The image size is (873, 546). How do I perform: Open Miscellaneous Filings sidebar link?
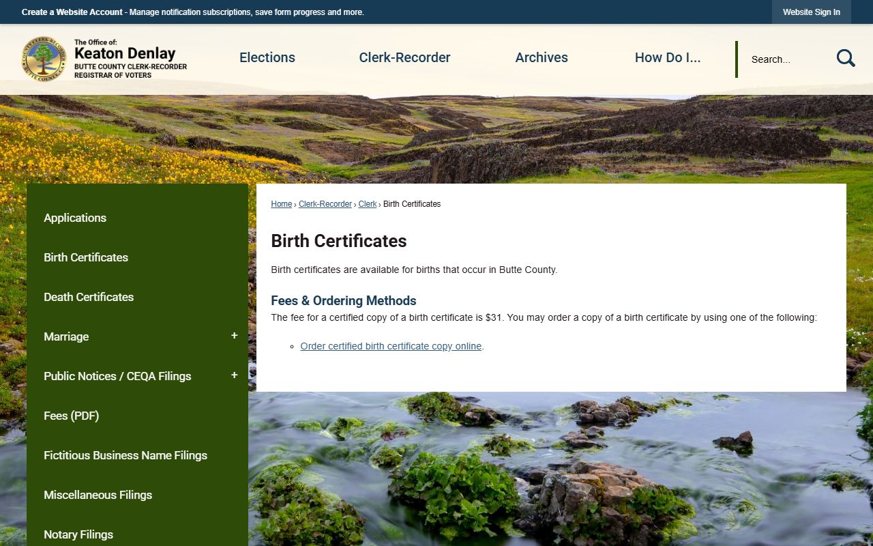point(98,495)
